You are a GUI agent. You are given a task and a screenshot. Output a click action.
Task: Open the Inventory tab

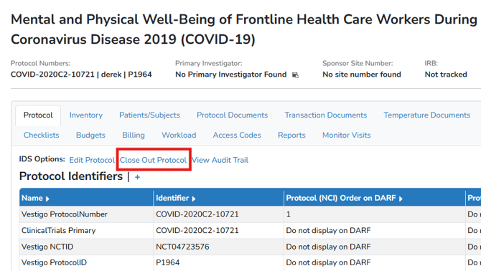point(86,115)
